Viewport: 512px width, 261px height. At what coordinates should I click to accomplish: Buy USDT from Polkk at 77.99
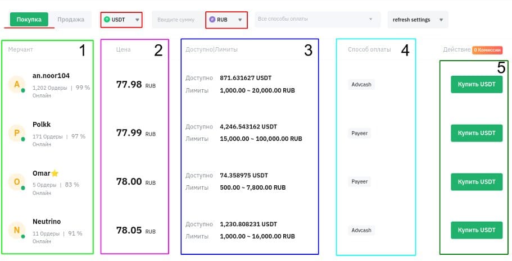[x=477, y=133]
